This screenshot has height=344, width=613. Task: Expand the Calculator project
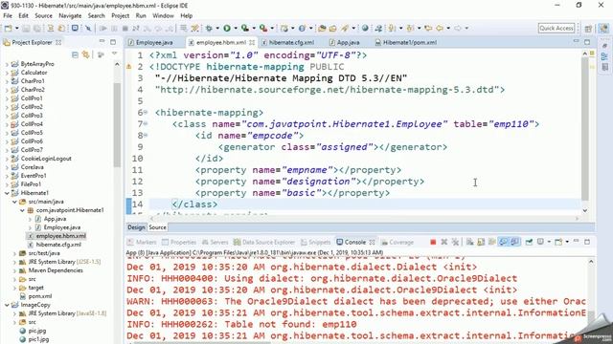(x=7, y=73)
